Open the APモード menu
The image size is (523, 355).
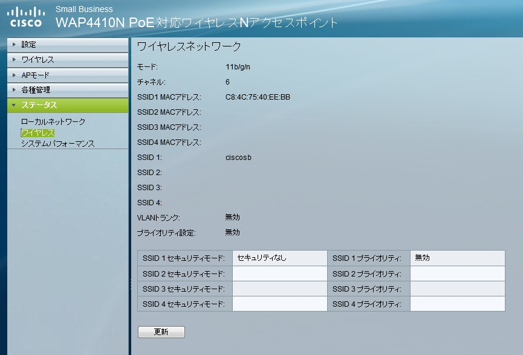click(68, 75)
